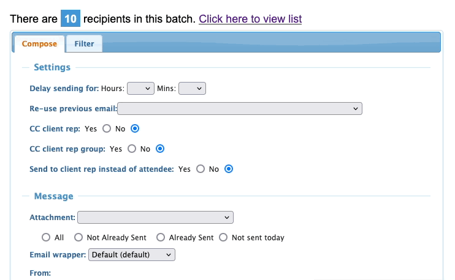Select the Not Already Sent option
The image size is (455, 280).
(78, 237)
